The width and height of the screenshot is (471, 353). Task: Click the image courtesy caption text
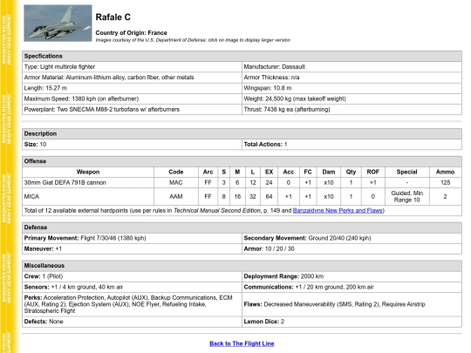[193, 40]
